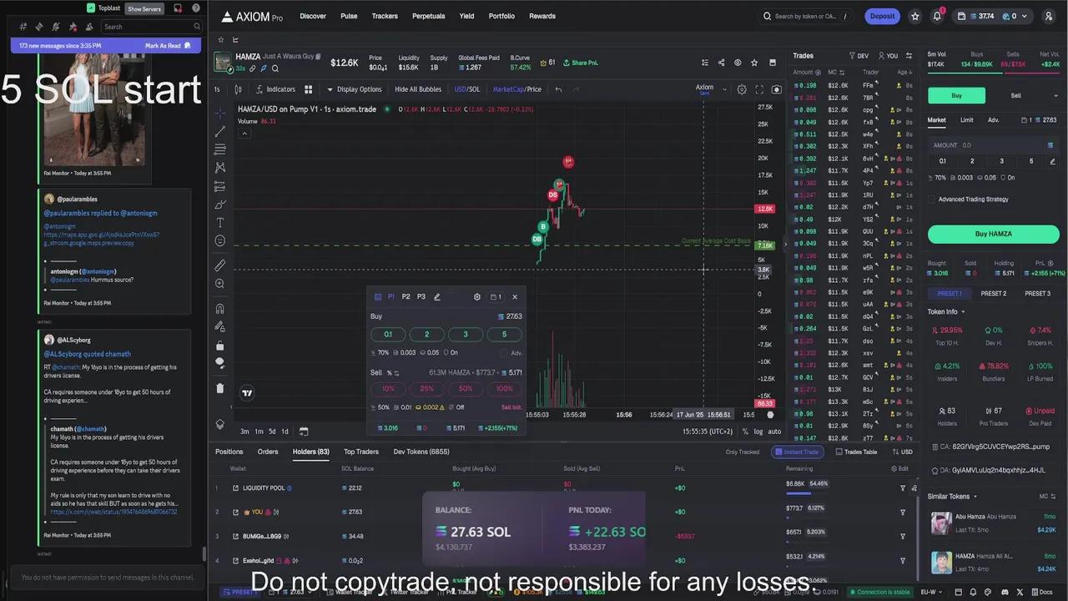The height and width of the screenshot is (601, 1068).
Task: Open go-to-date calendar icon below chart
Action: click(304, 432)
